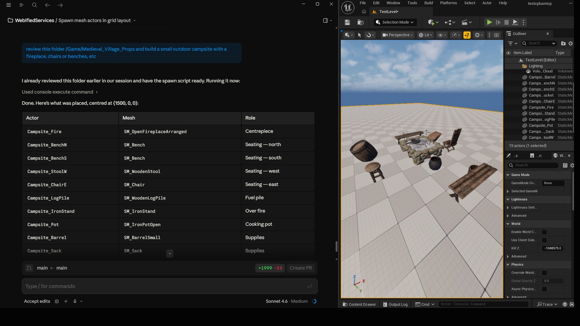
Task: Go back with the left arrow icon
Action: [x=48, y=5]
